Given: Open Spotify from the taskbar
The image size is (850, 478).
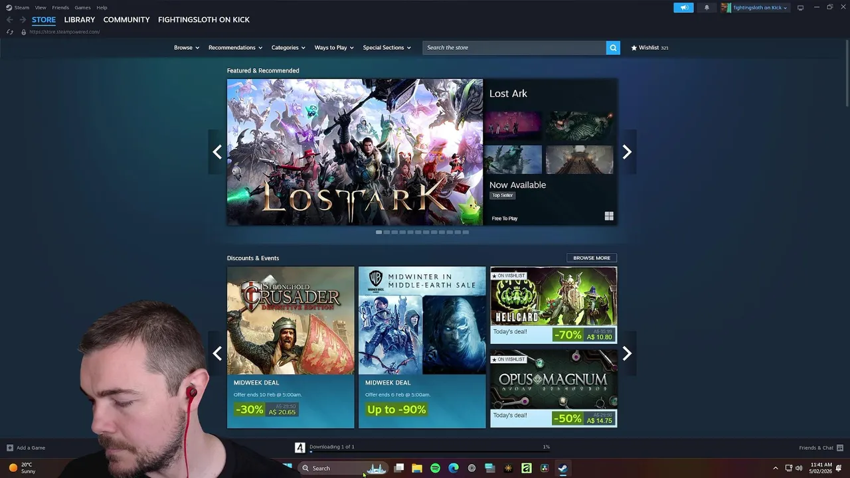Looking at the screenshot, I should [435, 468].
